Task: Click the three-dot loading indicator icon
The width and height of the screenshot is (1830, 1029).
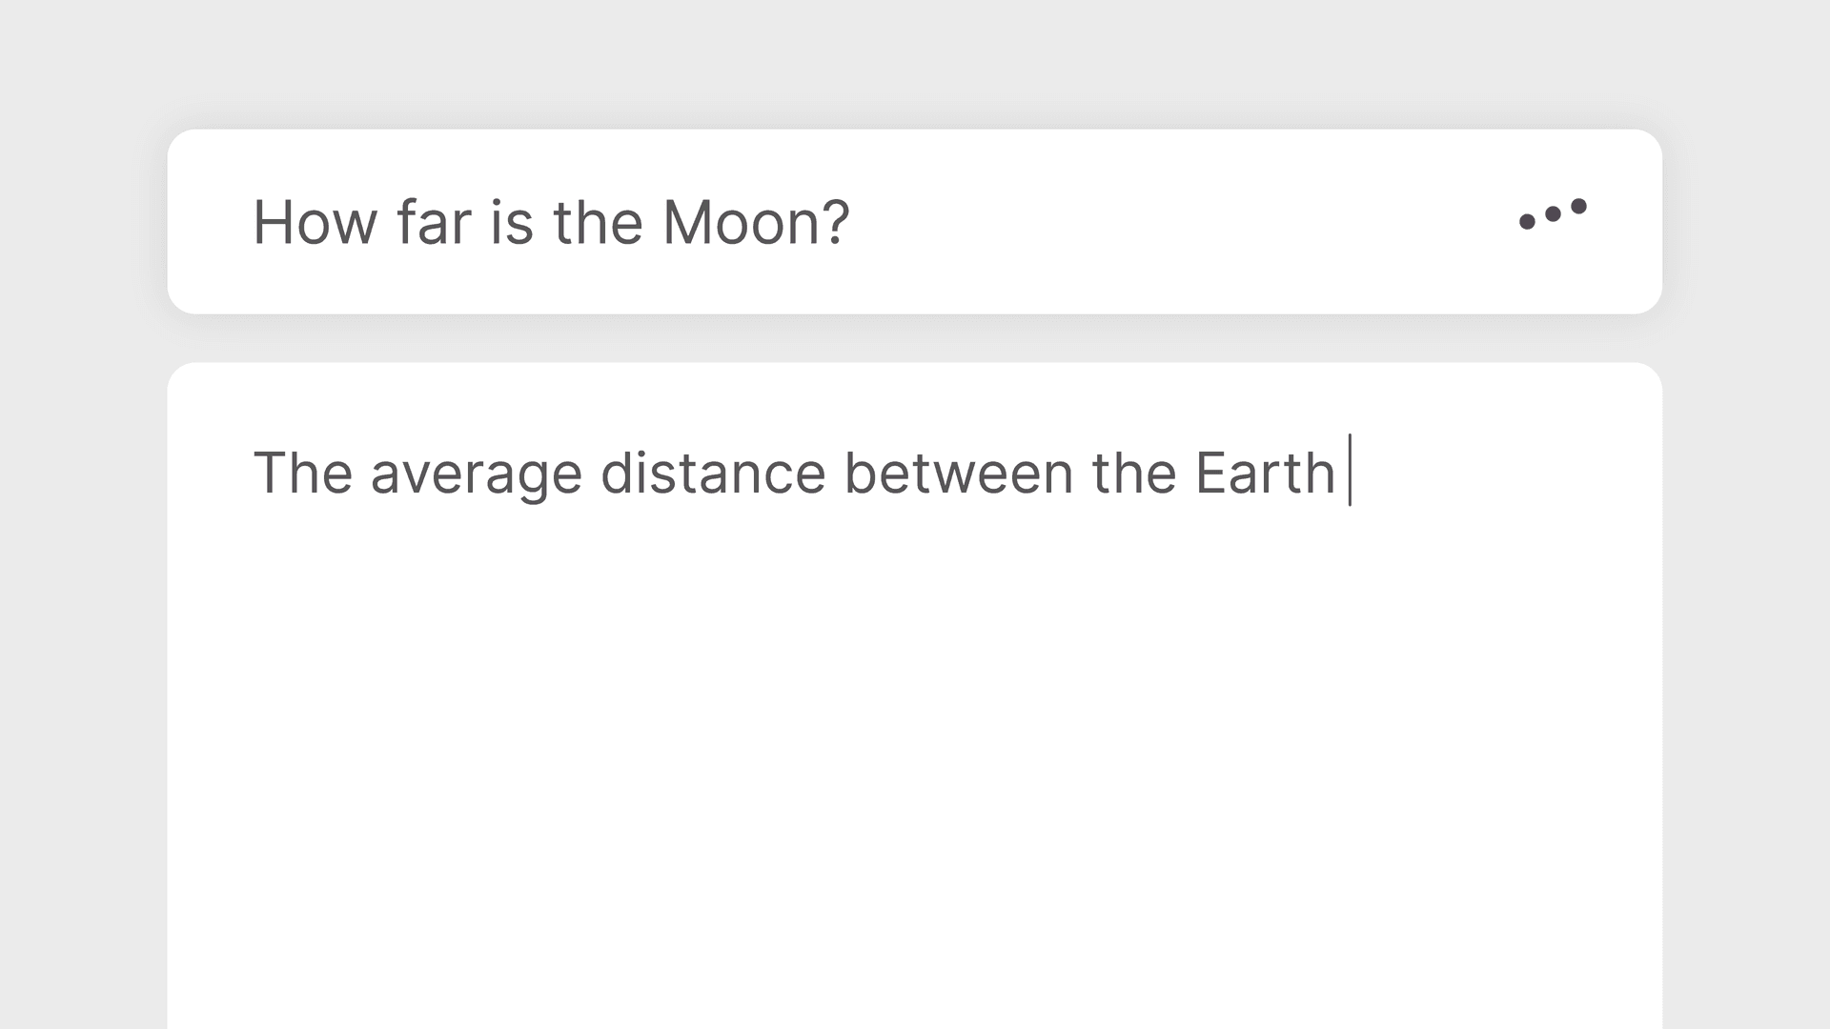Action: point(1553,214)
